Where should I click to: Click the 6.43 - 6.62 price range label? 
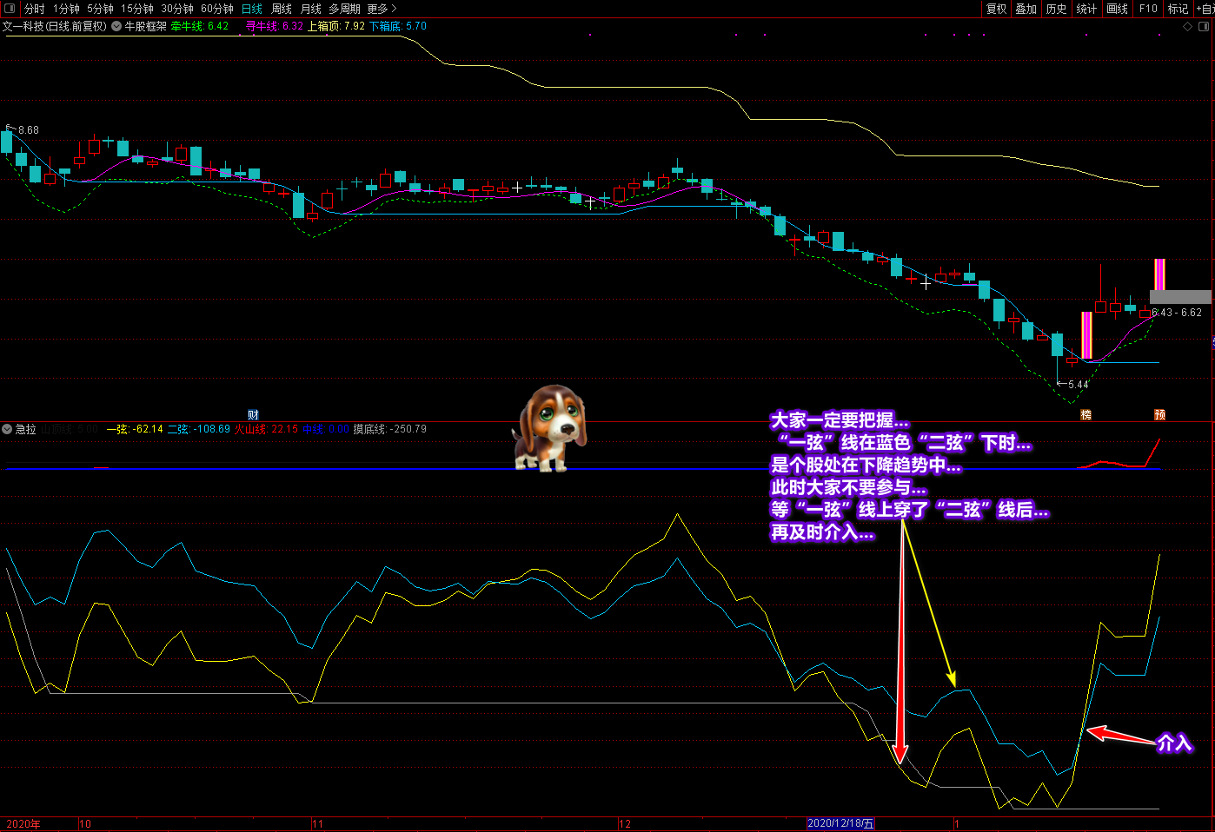[x=1177, y=313]
